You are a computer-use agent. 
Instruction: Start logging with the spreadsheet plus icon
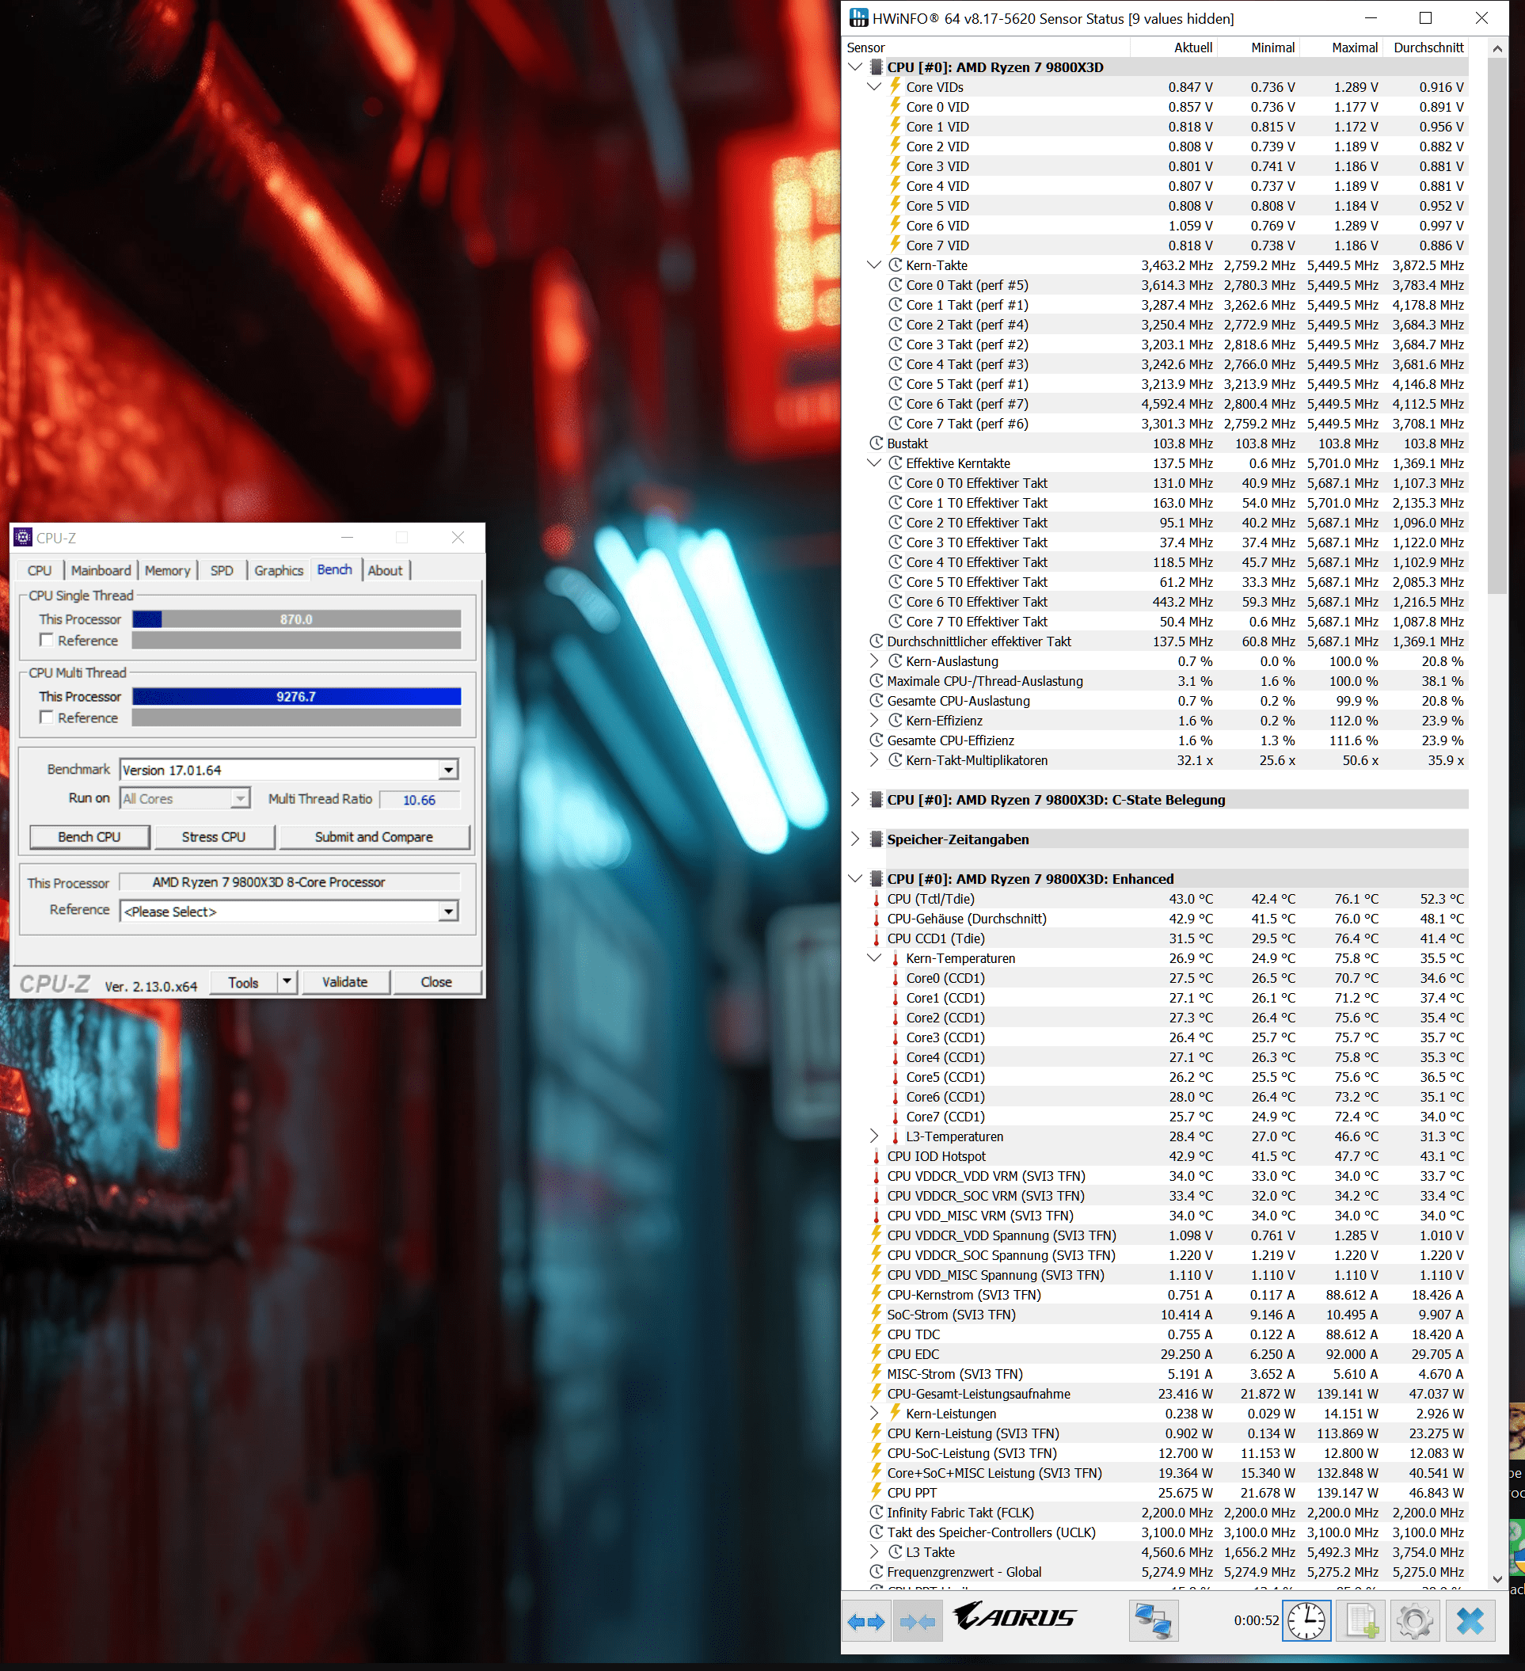(x=1361, y=1621)
